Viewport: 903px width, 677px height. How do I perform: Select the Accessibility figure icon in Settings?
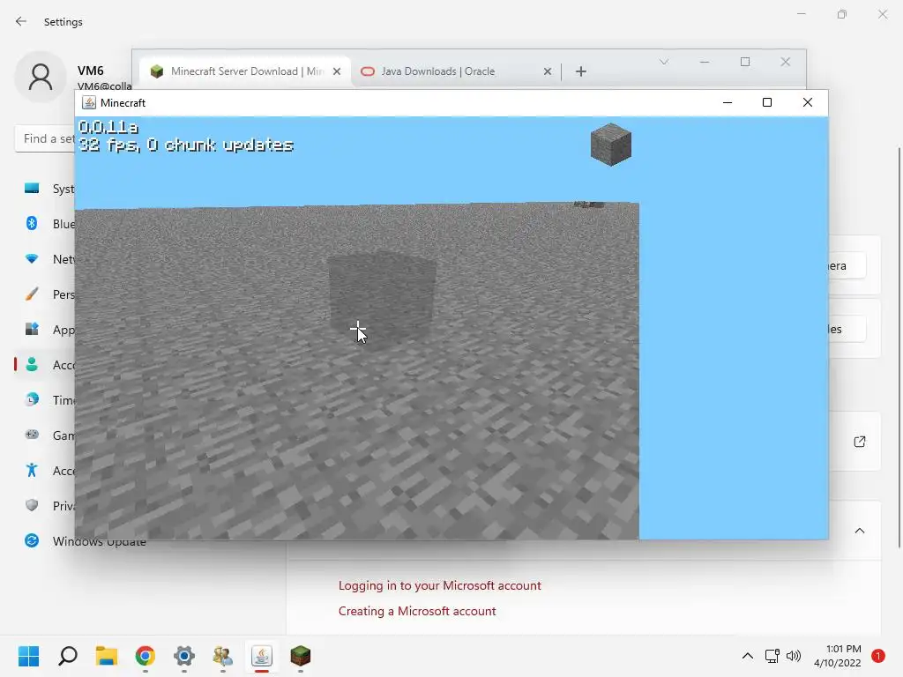coord(32,471)
